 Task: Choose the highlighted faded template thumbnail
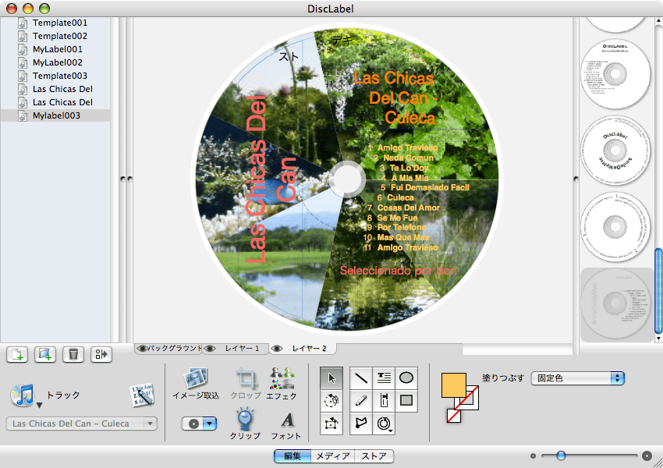point(616,304)
